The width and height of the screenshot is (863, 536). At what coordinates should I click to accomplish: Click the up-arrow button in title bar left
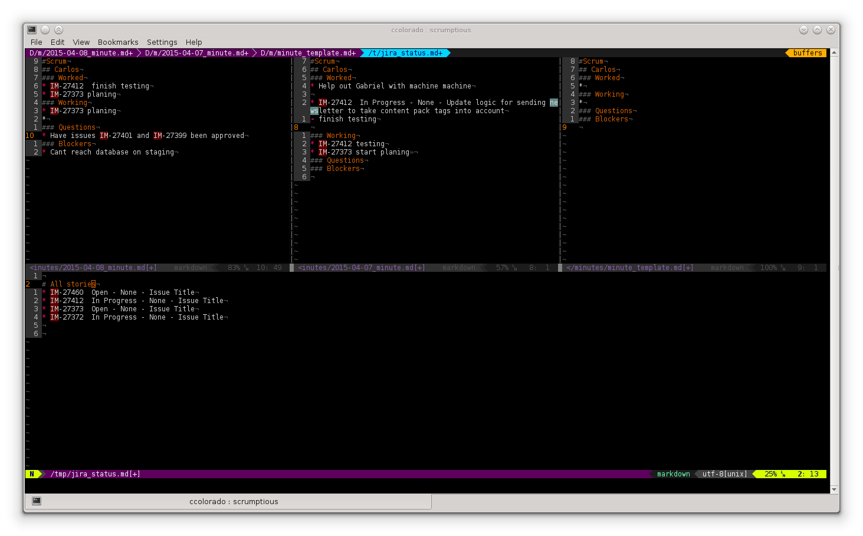[x=58, y=29]
